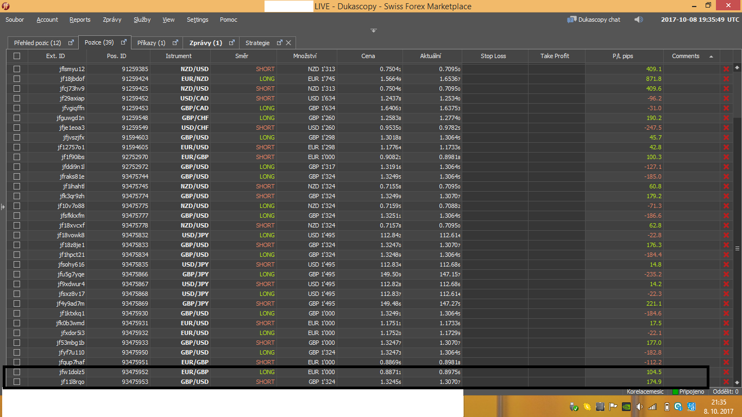Pop out the Příkazy (1) tab

point(175,42)
